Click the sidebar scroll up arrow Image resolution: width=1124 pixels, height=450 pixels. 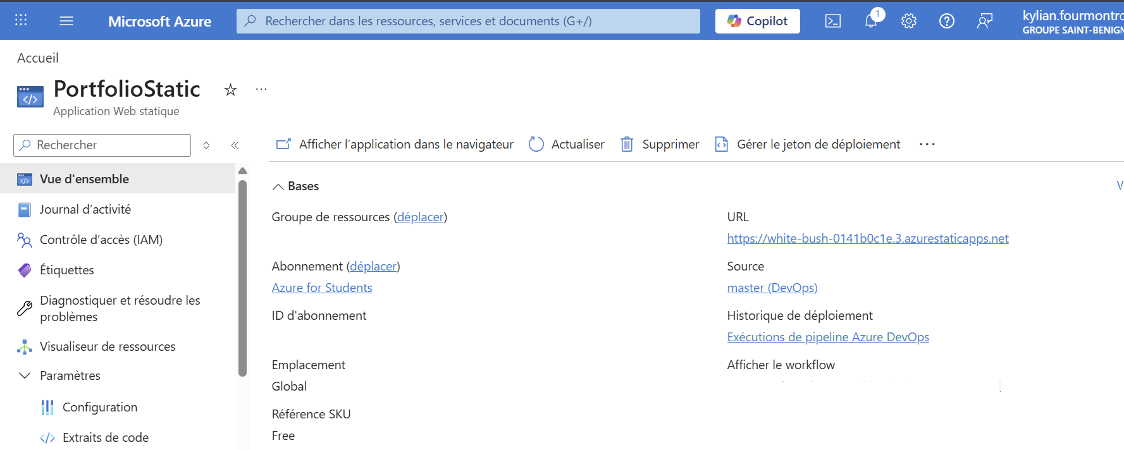(242, 171)
